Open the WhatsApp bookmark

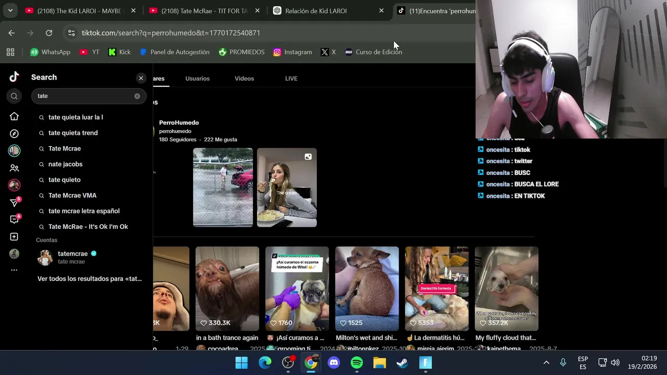[x=50, y=52]
